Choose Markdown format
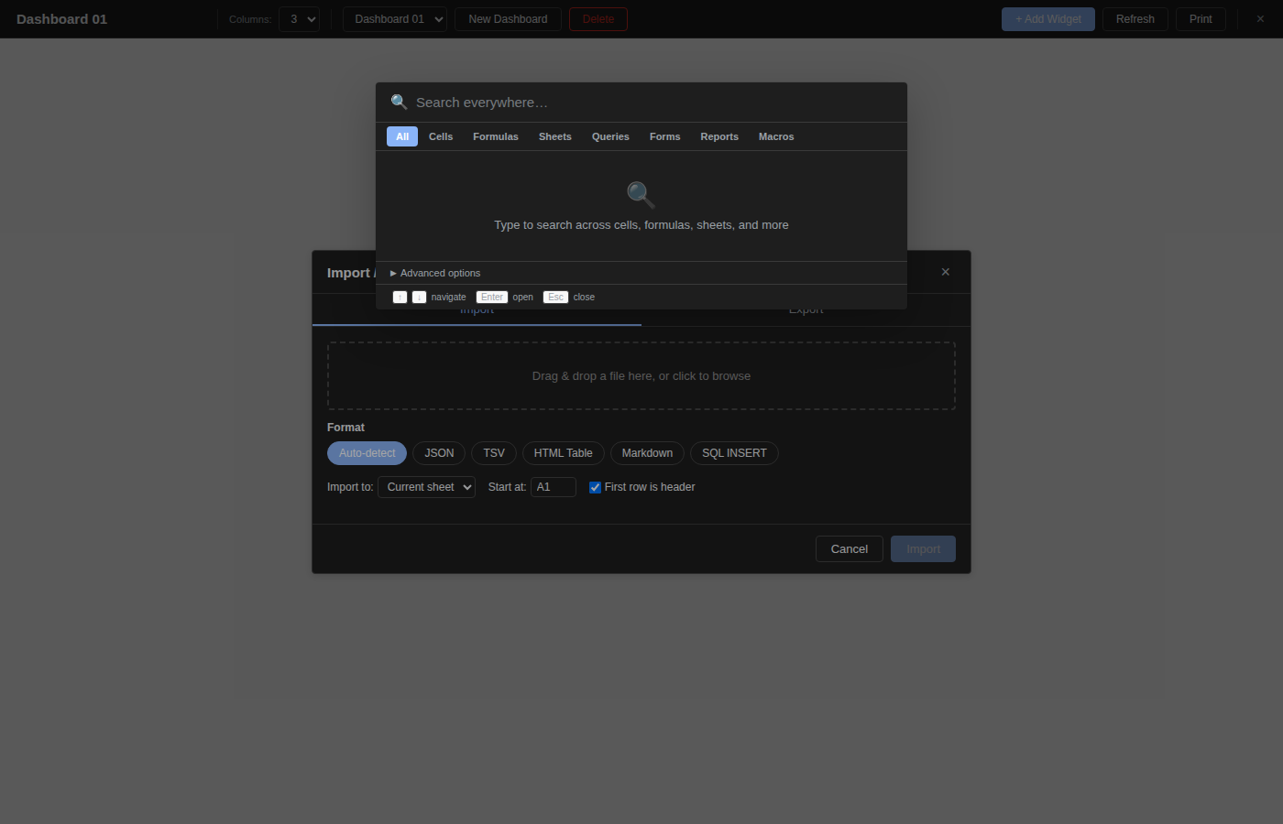 tap(647, 453)
